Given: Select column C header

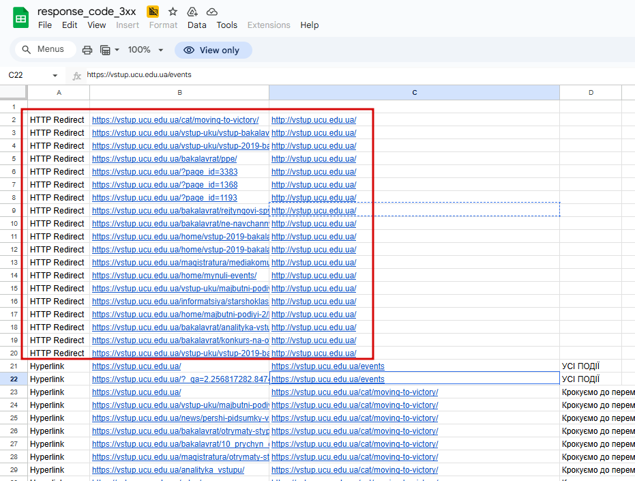Looking at the screenshot, I should point(414,93).
